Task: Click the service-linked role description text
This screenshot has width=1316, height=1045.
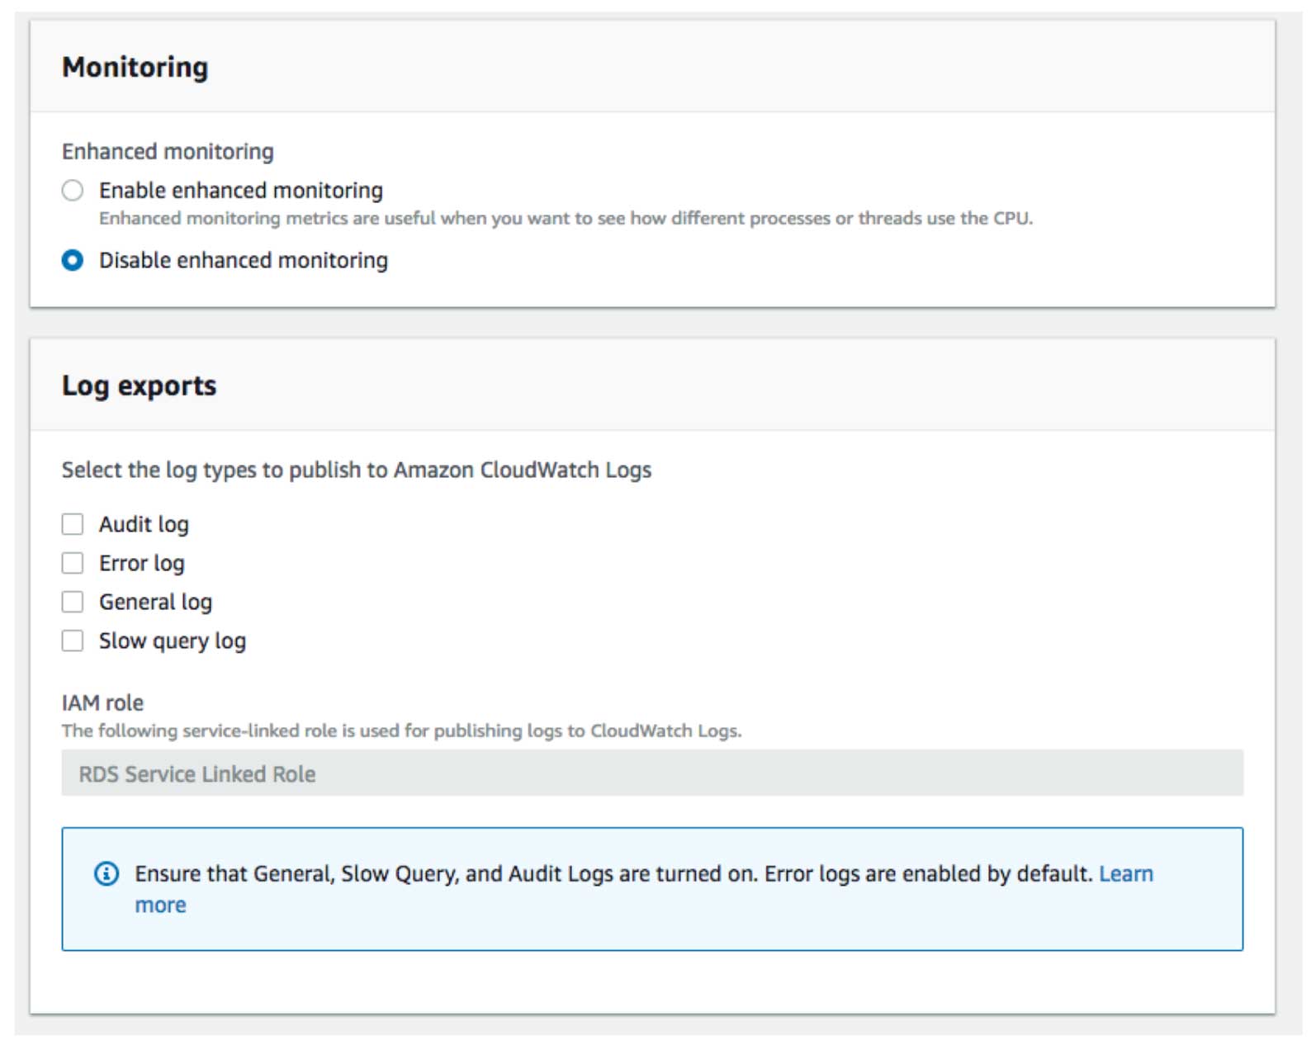Action: (401, 731)
